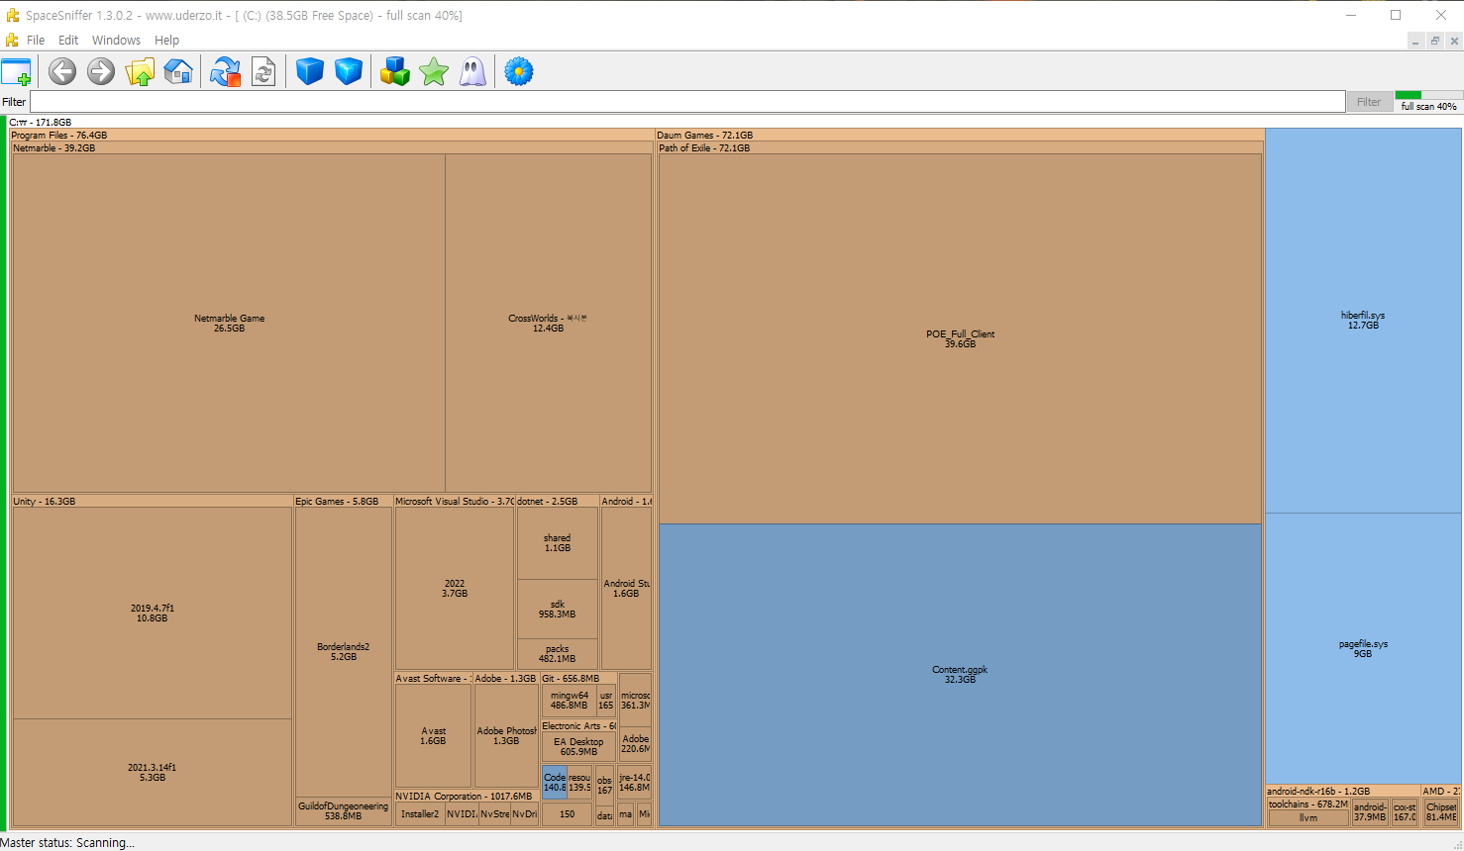Click the blue flower donate icon
The image size is (1464, 851).
pyautogui.click(x=519, y=71)
